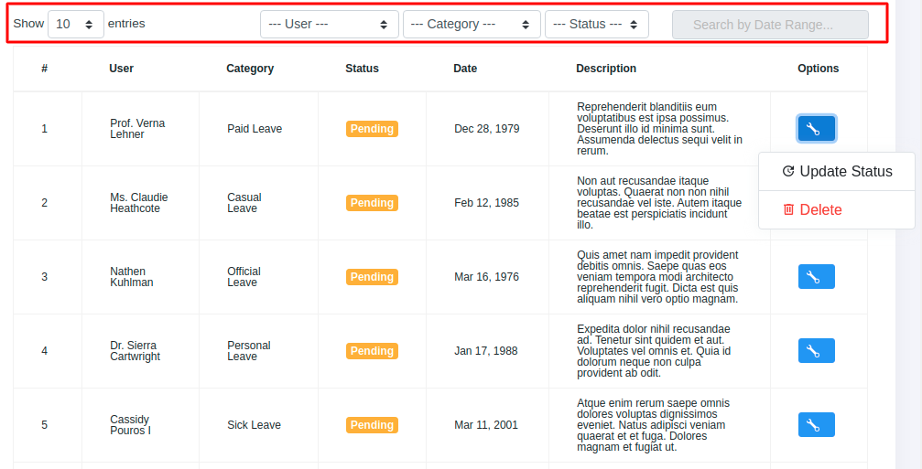Choose Update Status from the options menu

[x=837, y=171]
